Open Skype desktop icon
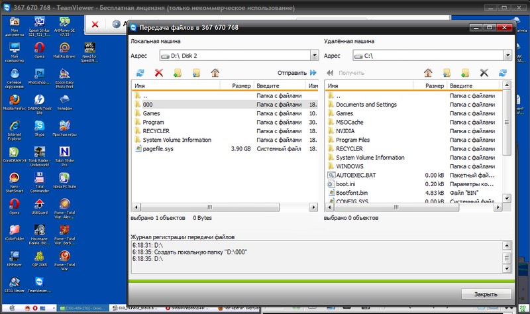 (39, 126)
